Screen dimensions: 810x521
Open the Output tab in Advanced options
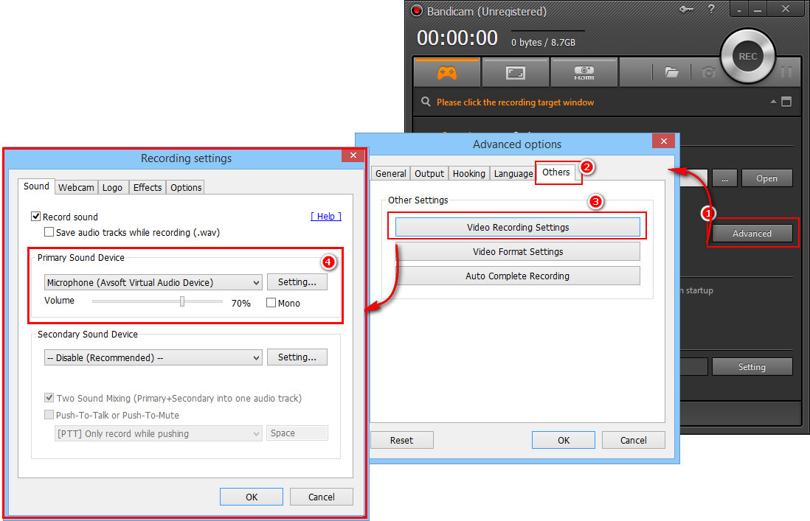(x=429, y=173)
